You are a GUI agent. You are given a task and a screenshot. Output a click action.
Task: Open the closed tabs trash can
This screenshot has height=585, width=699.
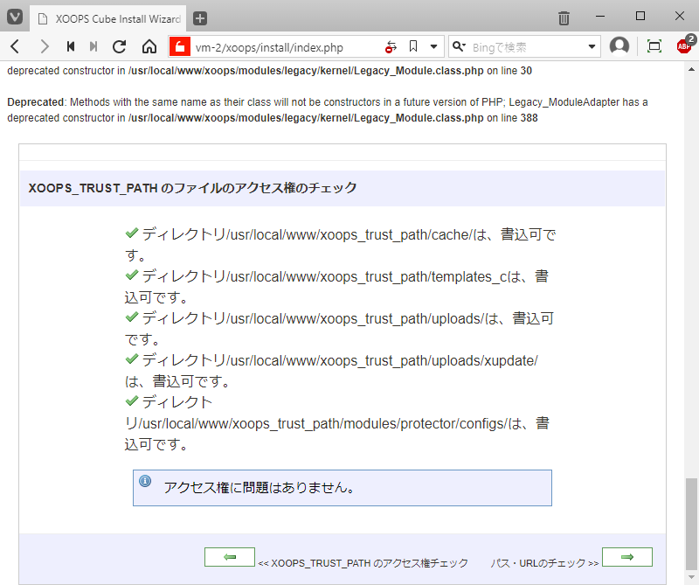tap(564, 18)
